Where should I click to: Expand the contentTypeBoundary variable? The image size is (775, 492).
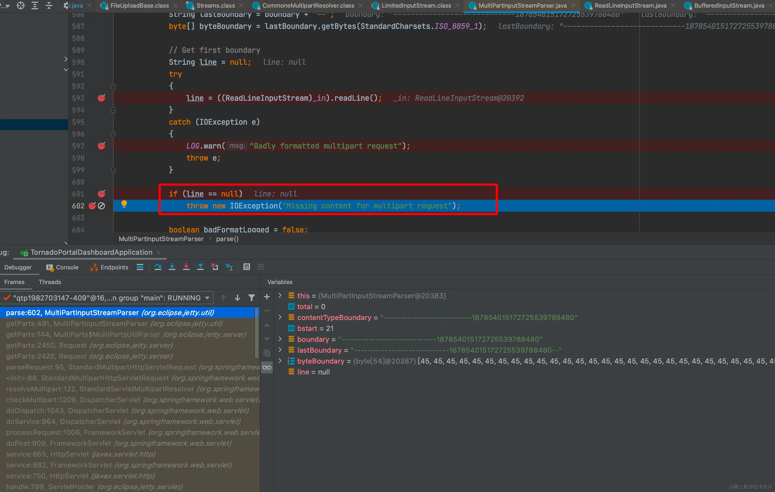point(280,317)
